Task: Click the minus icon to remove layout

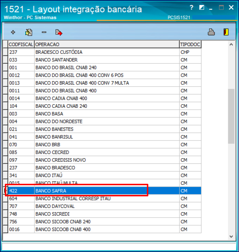Action: pyautogui.click(x=44, y=32)
